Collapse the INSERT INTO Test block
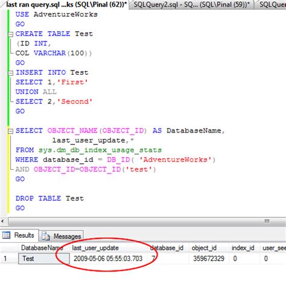Screen dimensions: 286x286 (10, 73)
